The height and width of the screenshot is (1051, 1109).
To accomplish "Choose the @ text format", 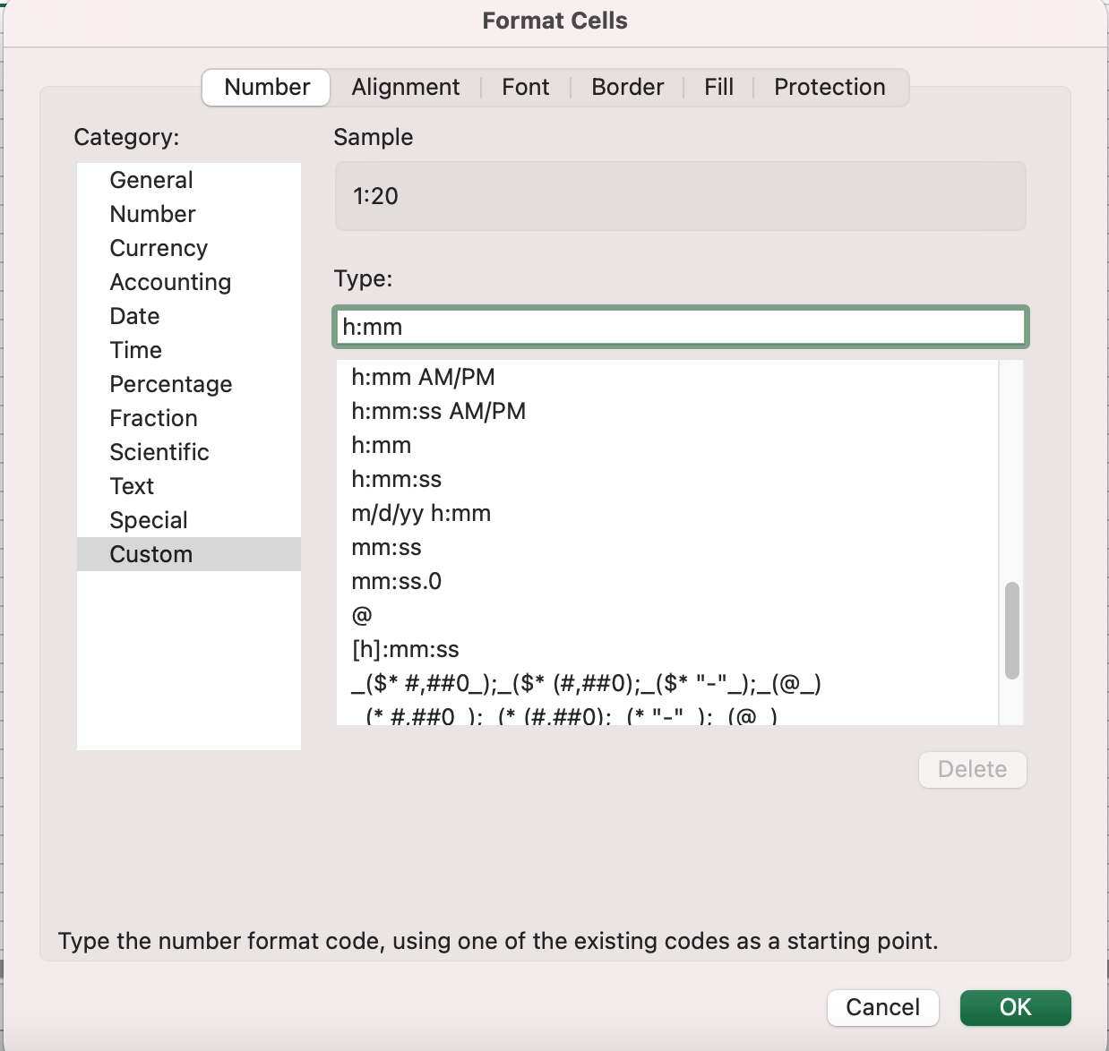I will pos(667,615).
